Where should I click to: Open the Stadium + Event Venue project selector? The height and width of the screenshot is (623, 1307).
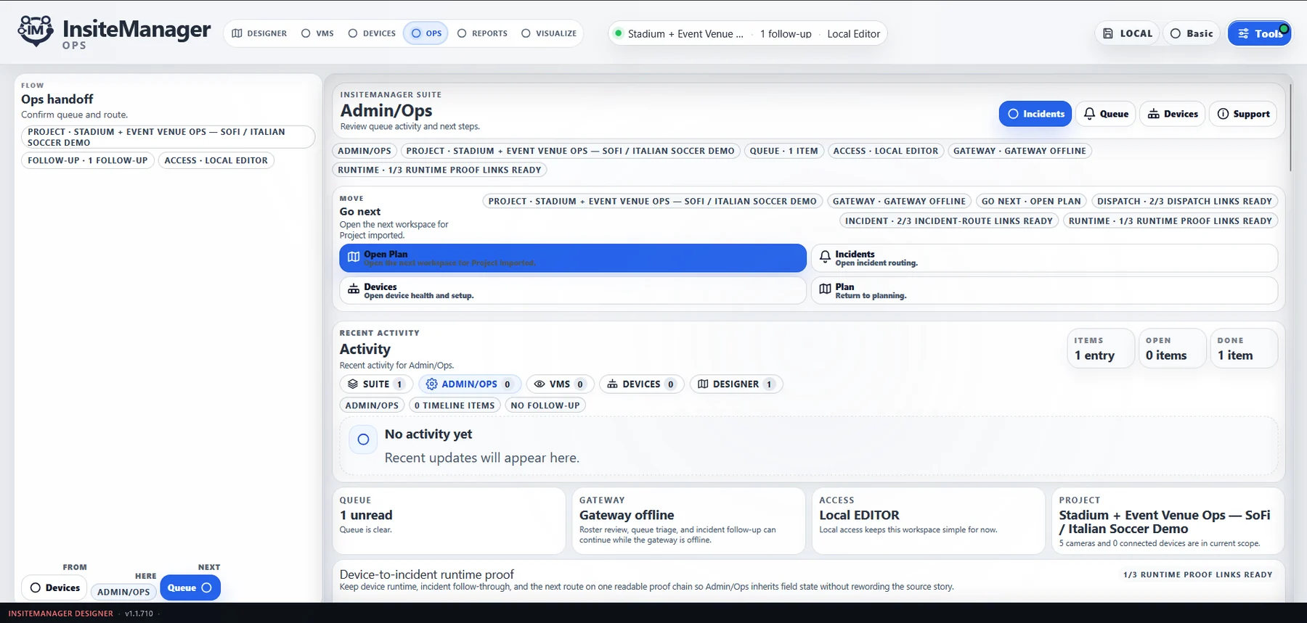[685, 33]
